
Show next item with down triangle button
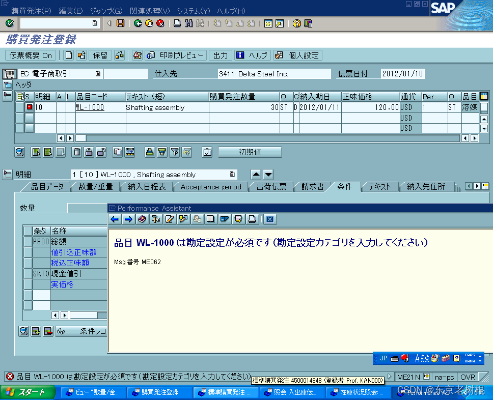(268, 175)
